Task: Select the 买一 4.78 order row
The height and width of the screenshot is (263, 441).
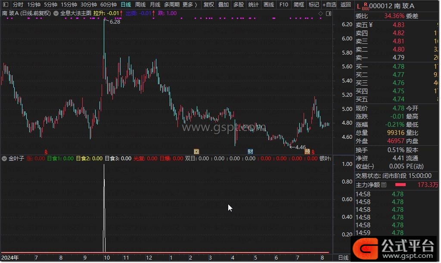Action: pyautogui.click(x=397, y=67)
